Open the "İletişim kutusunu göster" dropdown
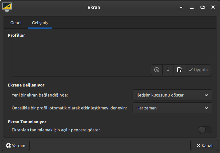The width and height of the screenshot is (220, 153). (x=172, y=95)
